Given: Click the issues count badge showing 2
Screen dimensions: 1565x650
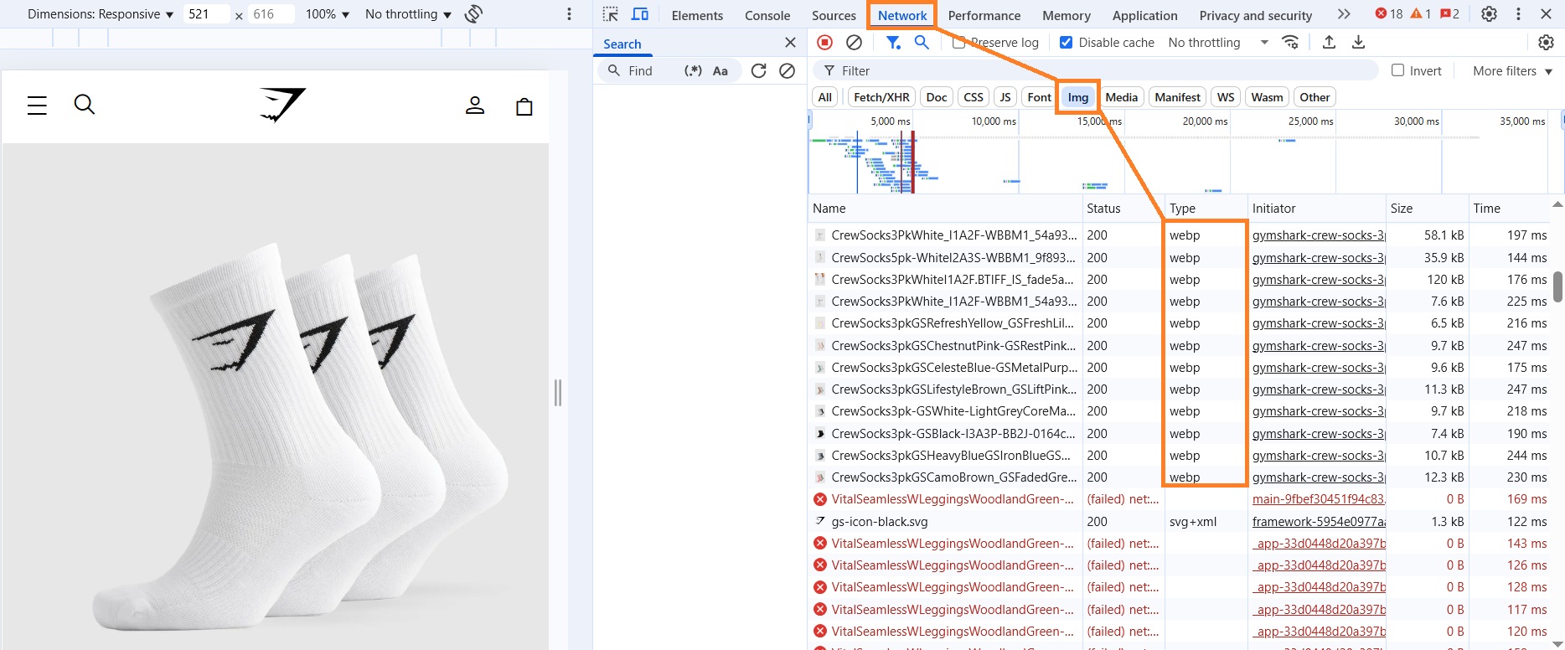Looking at the screenshot, I should click(x=1449, y=14).
